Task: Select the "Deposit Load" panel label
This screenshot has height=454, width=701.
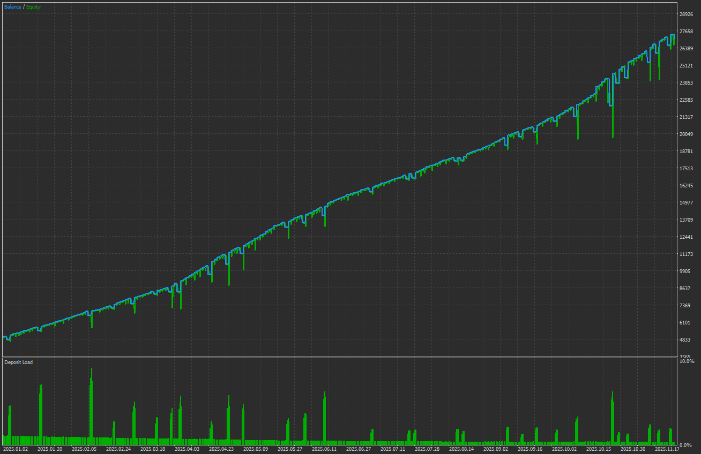Action: 18,362
